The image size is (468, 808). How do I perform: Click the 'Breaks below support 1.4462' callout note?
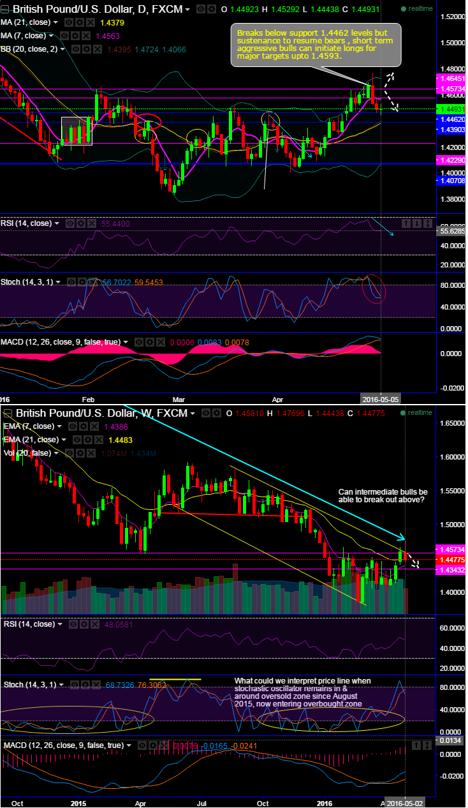(x=316, y=44)
